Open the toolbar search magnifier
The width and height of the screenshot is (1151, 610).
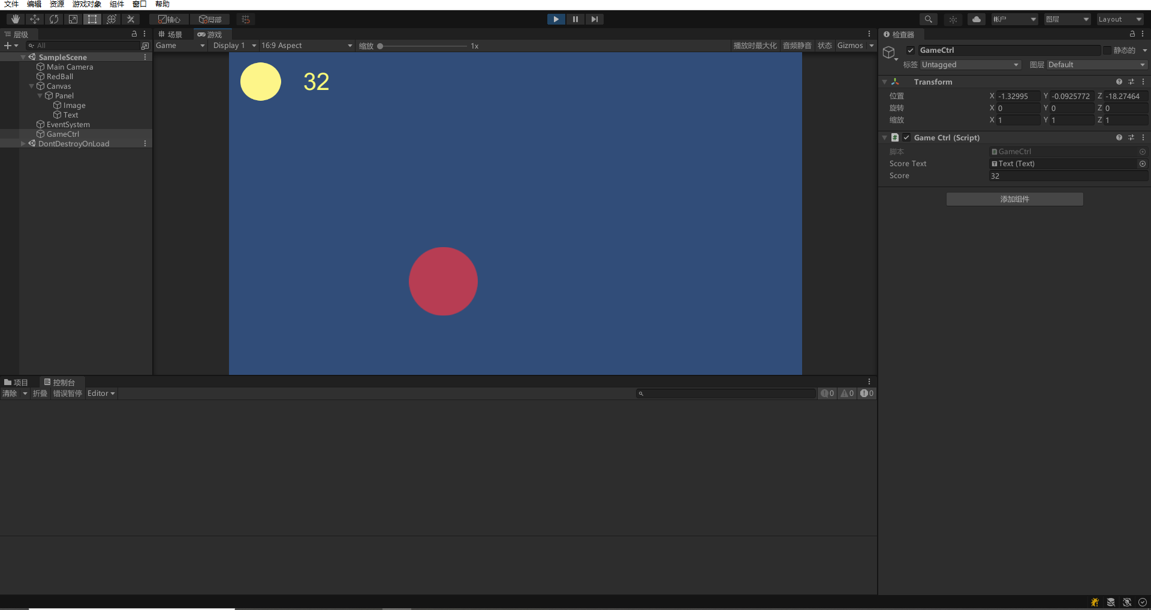tap(928, 19)
